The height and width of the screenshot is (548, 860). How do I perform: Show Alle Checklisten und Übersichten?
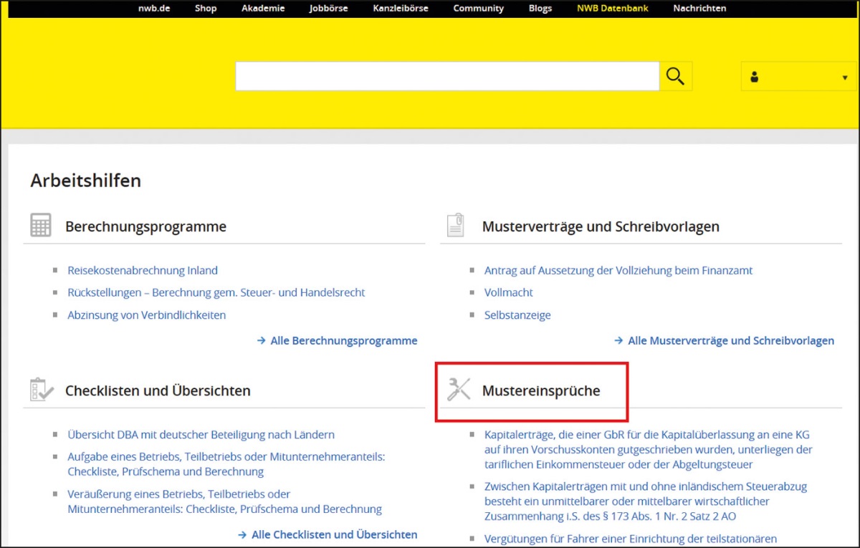(334, 534)
